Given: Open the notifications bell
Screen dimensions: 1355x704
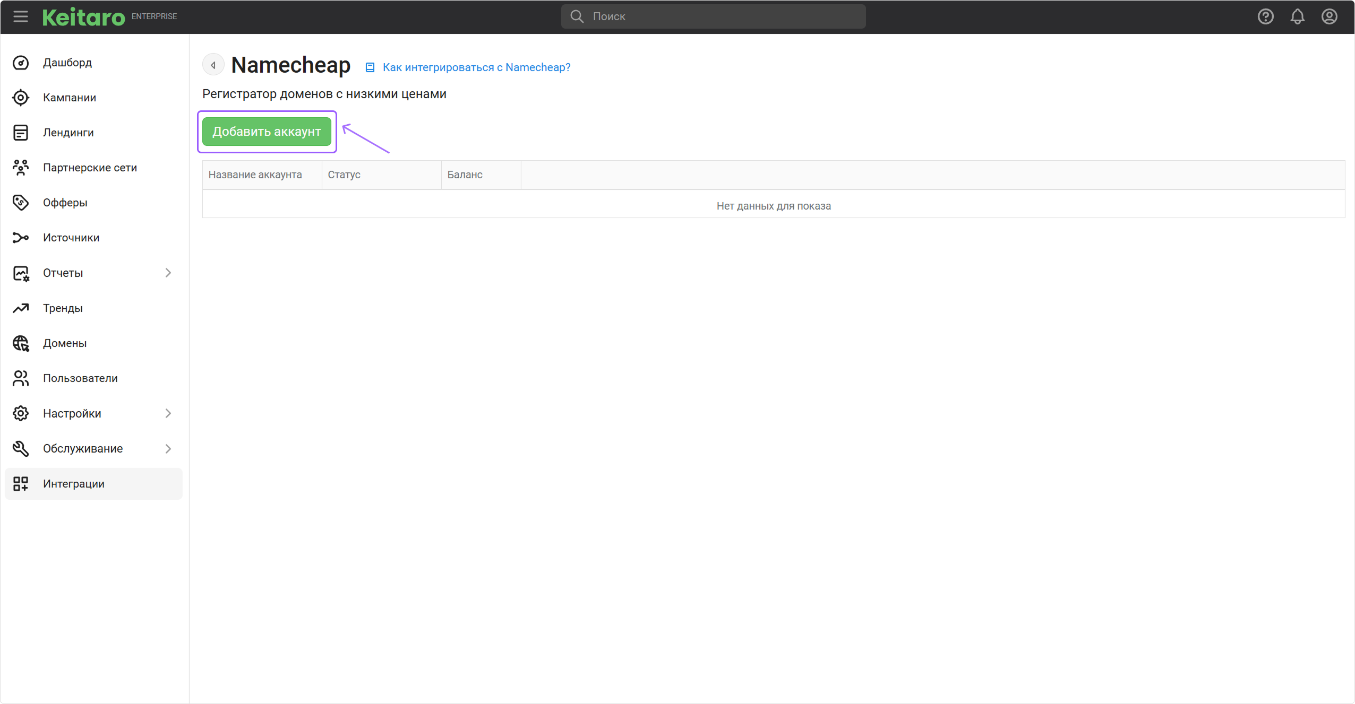Looking at the screenshot, I should tap(1298, 16).
